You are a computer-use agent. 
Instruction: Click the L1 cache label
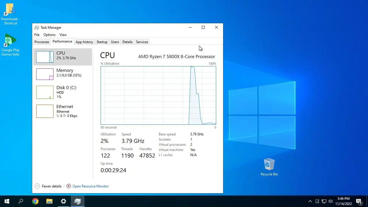[166, 155]
